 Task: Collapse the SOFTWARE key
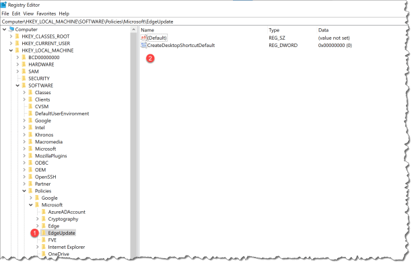click(x=18, y=85)
